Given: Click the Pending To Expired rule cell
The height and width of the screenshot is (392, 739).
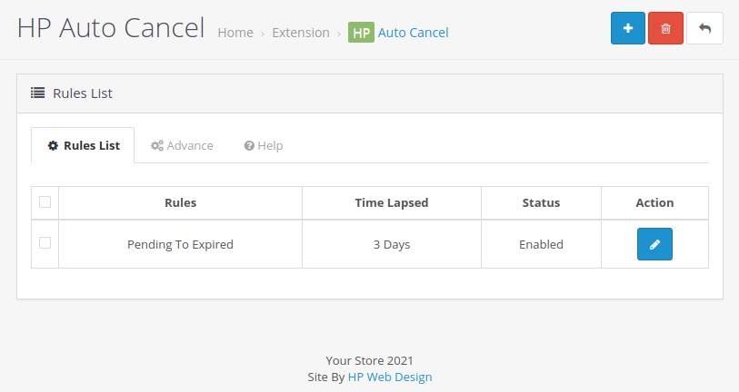Looking at the screenshot, I should click(180, 244).
